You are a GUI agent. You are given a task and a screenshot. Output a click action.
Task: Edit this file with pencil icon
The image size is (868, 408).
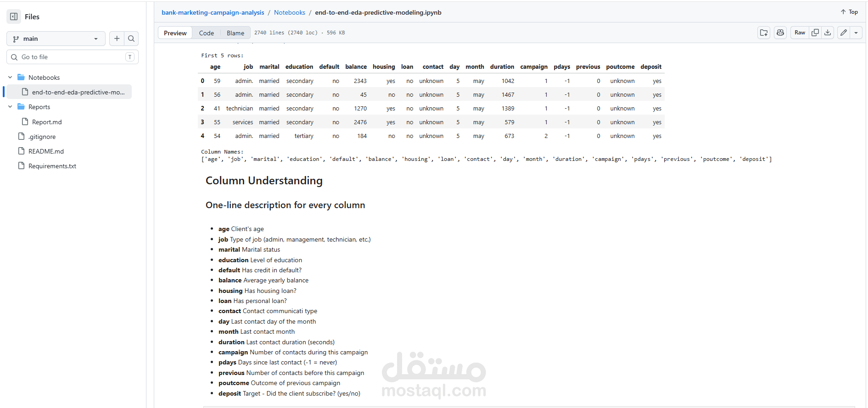tap(844, 33)
